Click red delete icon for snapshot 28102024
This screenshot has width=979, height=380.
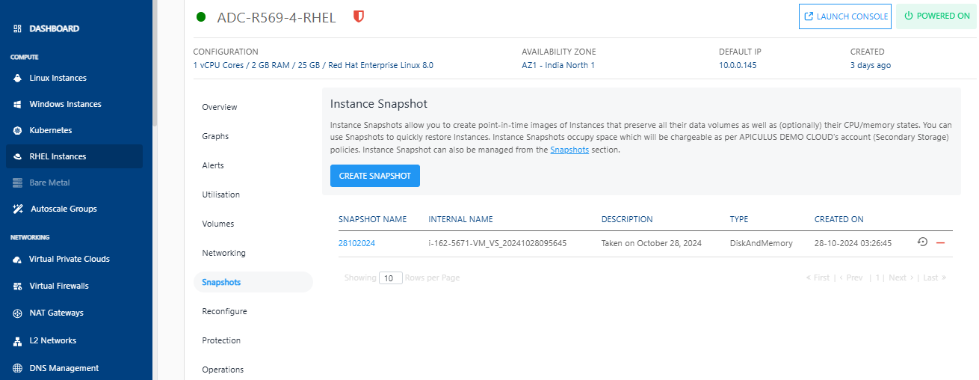tap(940, 243)
